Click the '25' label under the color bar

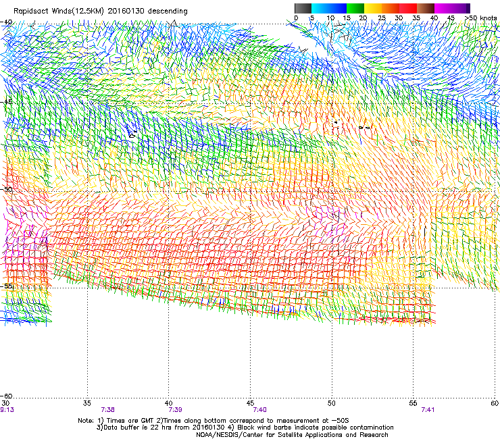click(382, 18)
